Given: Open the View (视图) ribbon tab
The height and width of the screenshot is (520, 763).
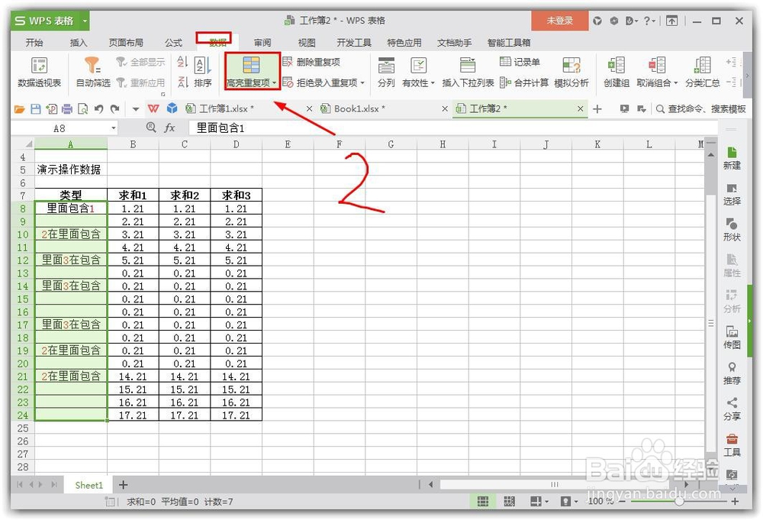Looking at the screenshot, I should coord(307,43).
